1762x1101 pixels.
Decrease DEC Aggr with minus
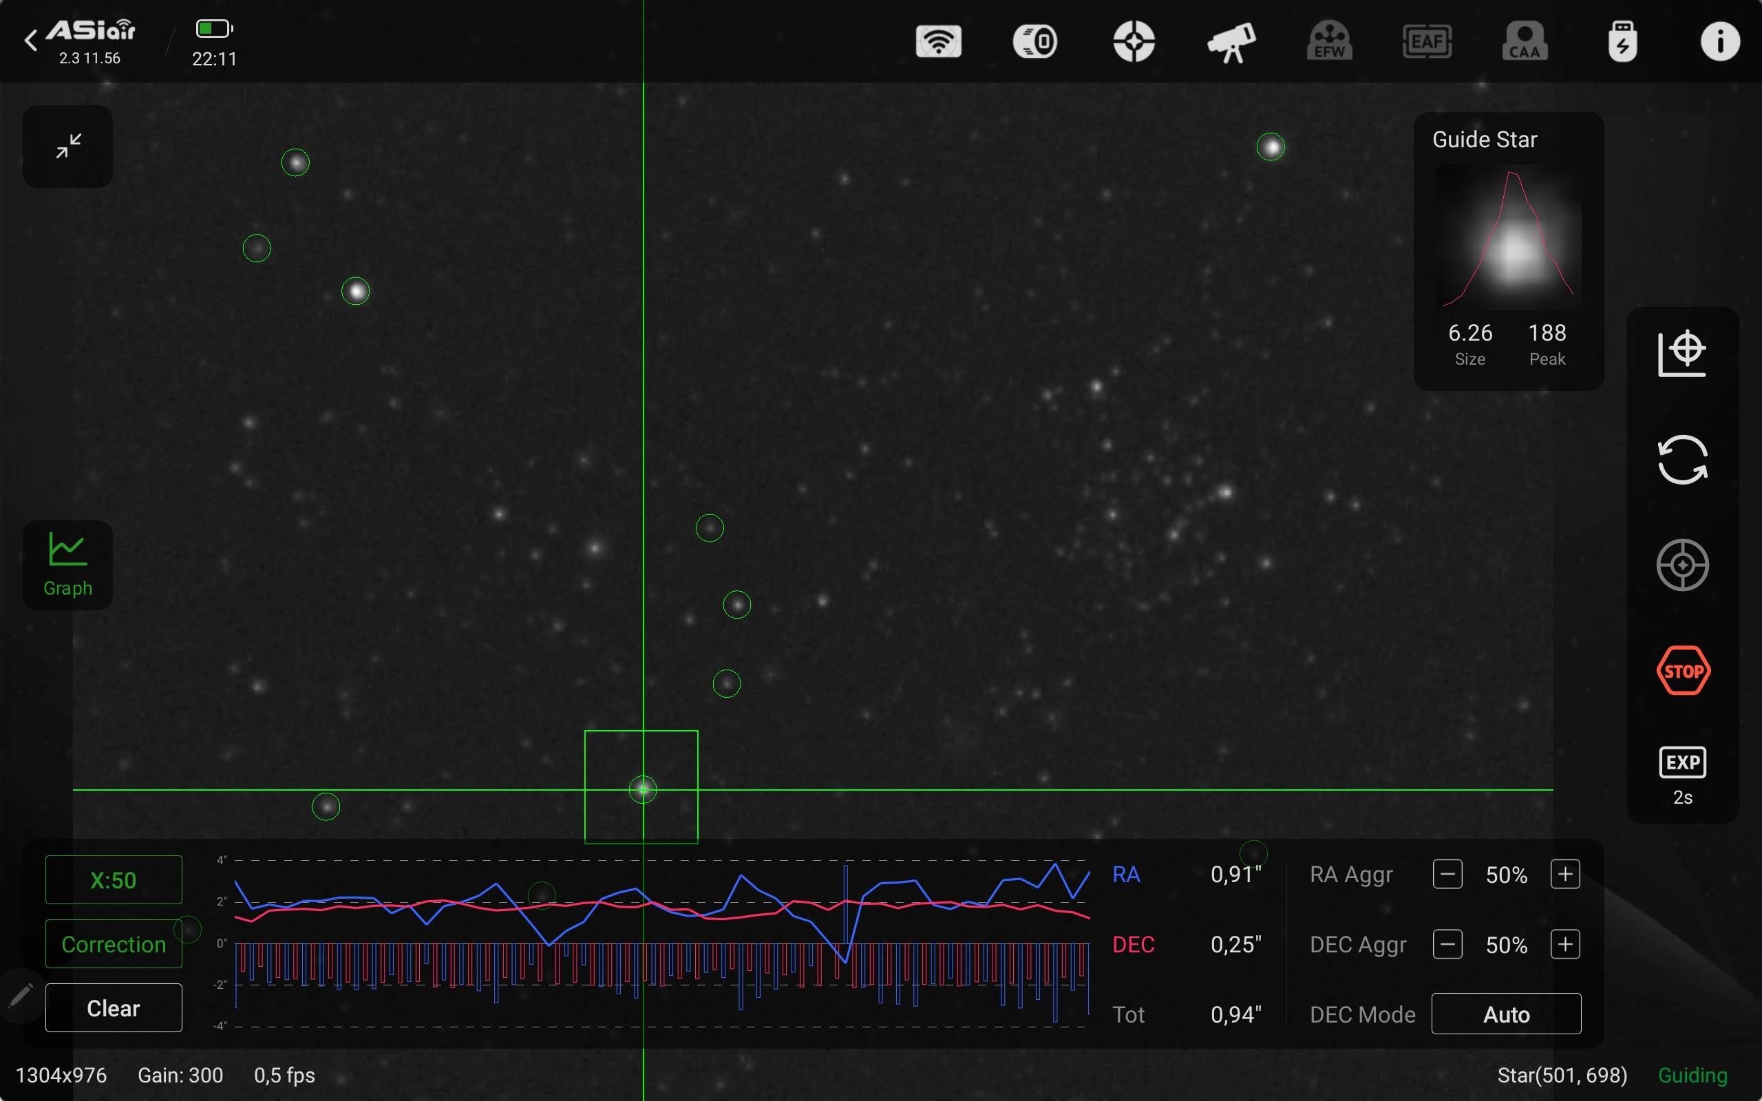point(1447,944)
